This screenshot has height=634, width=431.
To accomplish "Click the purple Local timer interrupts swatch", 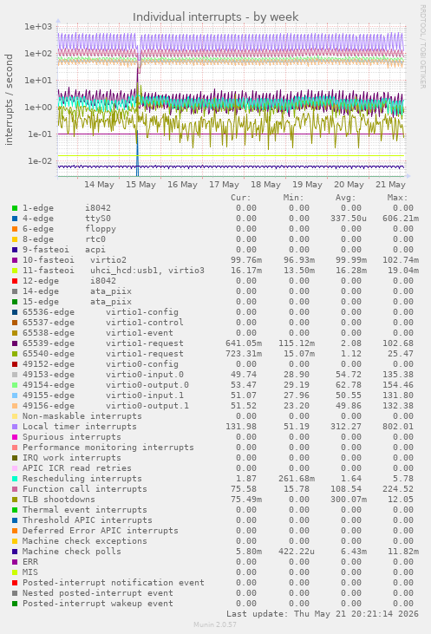I will click(15, 427).
